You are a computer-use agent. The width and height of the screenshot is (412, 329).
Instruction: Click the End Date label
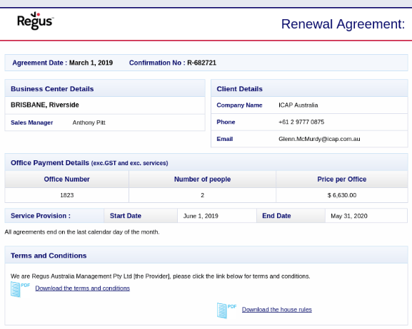coord(276,216)
